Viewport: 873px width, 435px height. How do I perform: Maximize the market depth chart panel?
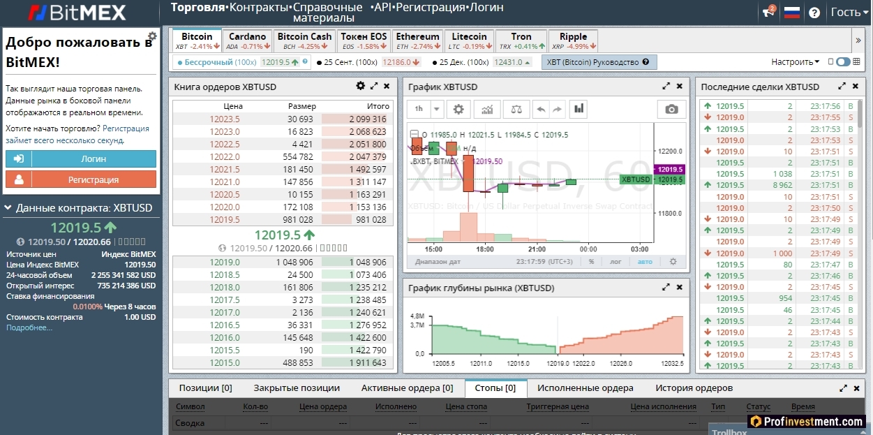(x=666, y=287)
